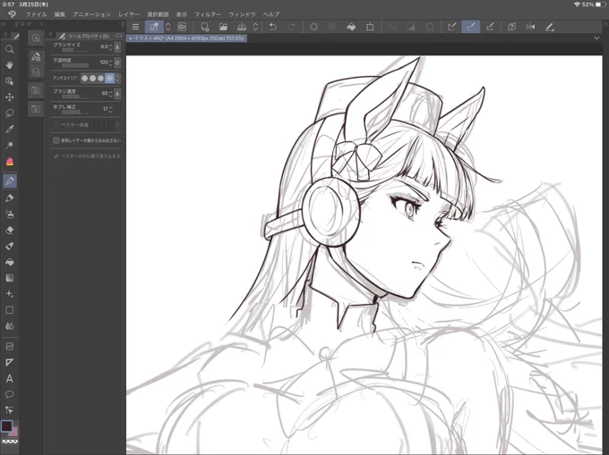Select the Operation object tool
This screenshot has width=609, height=455.
[10, 81]
